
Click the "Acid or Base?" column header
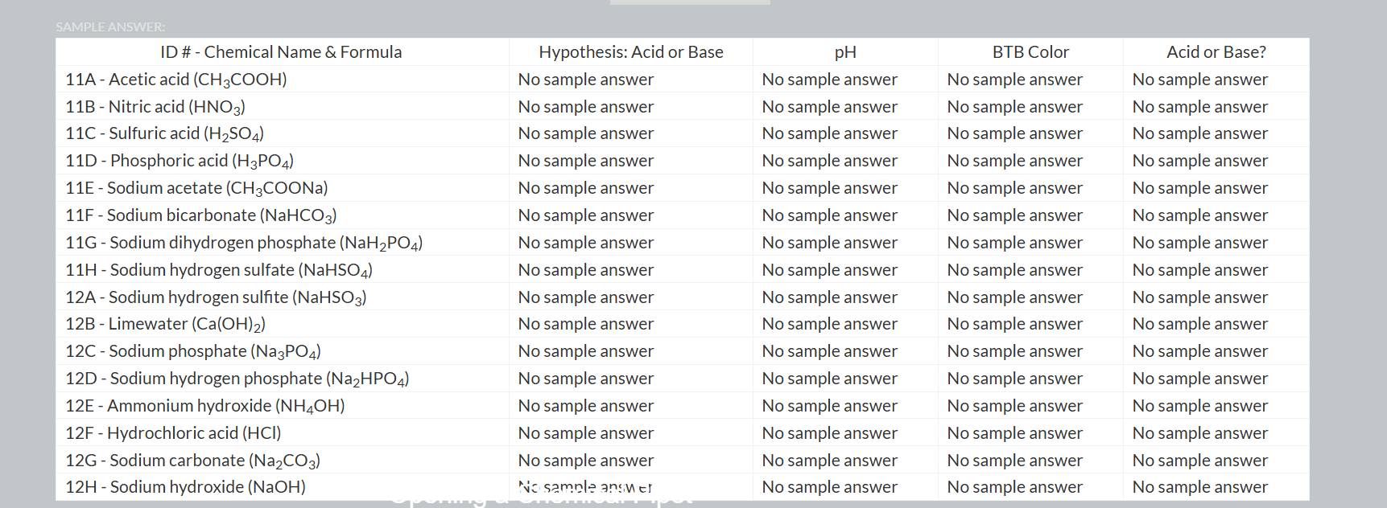pyautogui.click(x=1216, y=52)
